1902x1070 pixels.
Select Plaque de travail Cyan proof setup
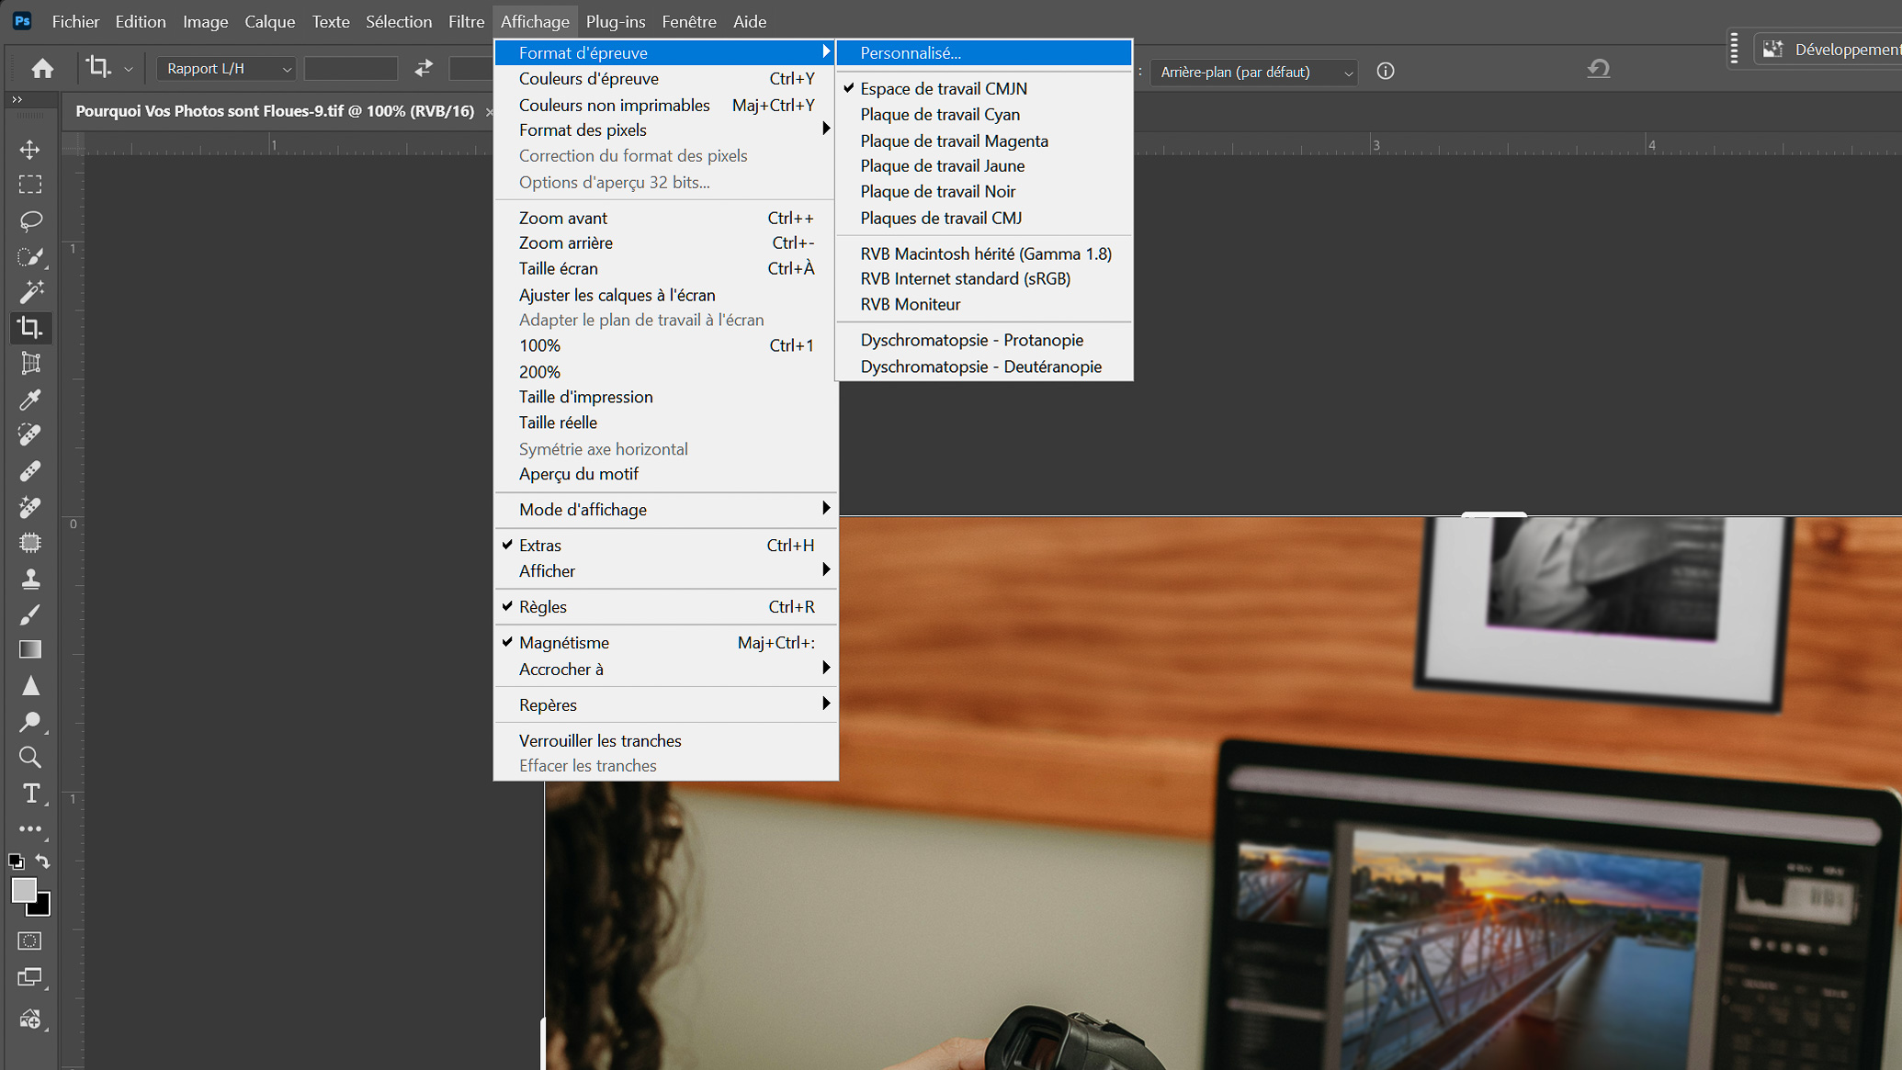(939, 114)
